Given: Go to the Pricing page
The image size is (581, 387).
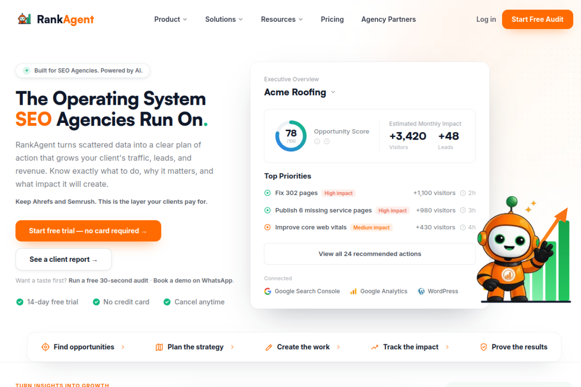Looking at the screenshot, I should [332, 20].
